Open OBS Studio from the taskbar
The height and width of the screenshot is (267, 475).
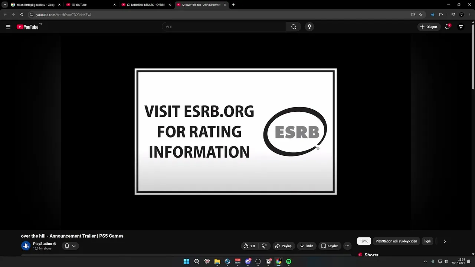pyautogui.click(x=258, y=261)
